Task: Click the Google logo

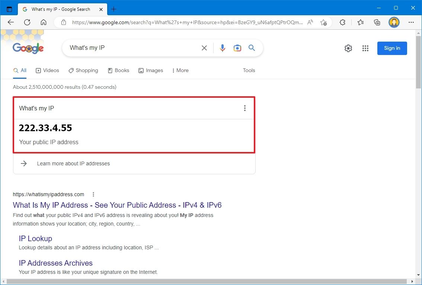Action: point(28,47)
